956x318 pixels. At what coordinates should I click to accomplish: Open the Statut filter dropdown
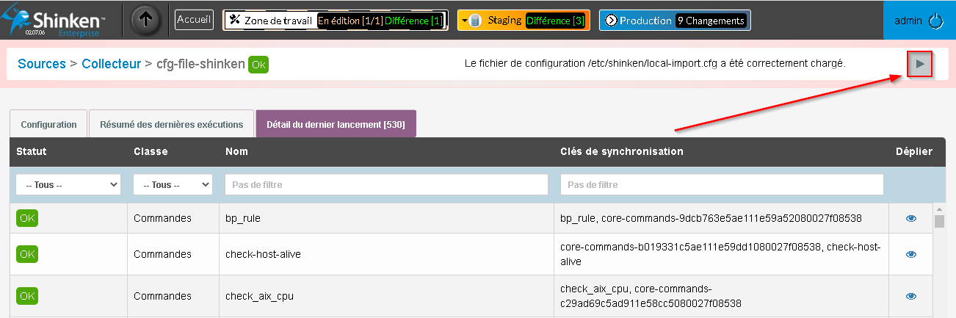tap(68, 185)
